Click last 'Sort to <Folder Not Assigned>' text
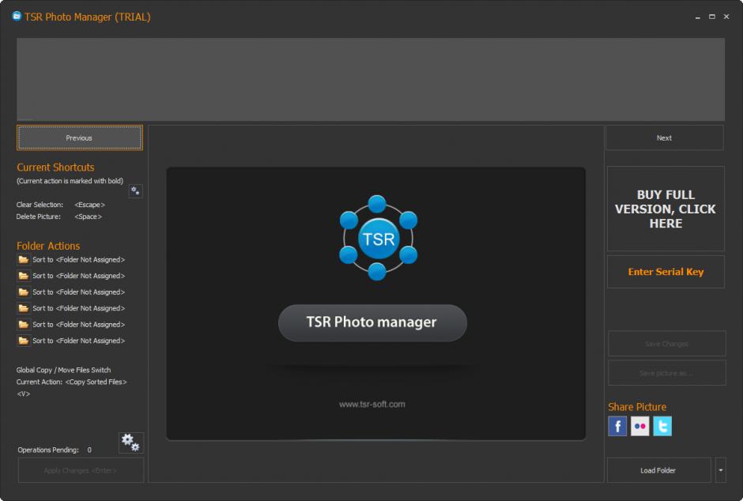 pyautogui.click(x=79, y=341)
